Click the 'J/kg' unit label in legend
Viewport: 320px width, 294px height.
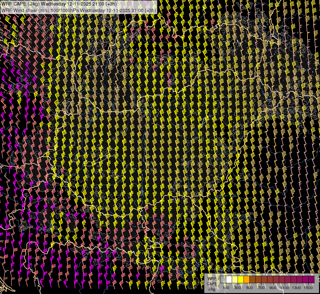tap(211, 289)
